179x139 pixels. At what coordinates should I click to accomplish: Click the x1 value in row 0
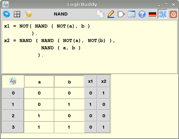[91, 93]
